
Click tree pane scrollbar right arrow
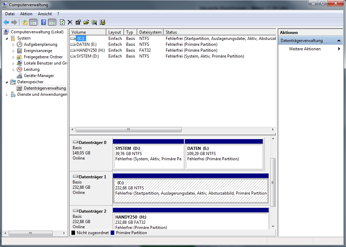64,233
